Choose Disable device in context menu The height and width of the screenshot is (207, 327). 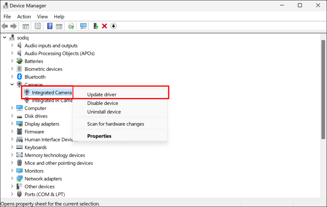pos(120,103)
